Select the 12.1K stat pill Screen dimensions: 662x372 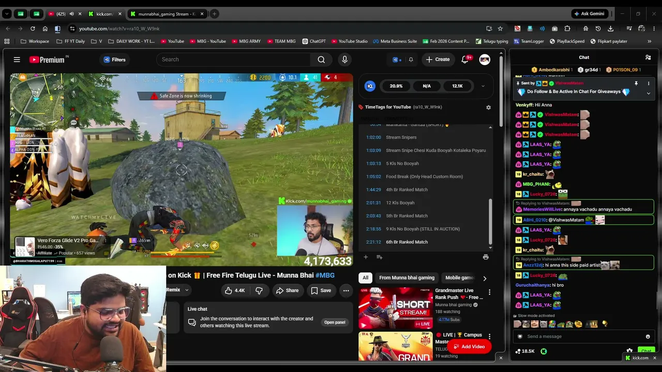tap(457, 86)
